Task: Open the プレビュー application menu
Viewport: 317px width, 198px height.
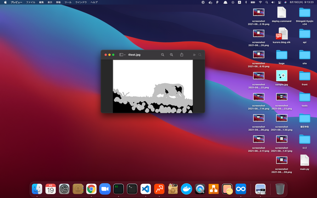Action: (x=17, y=2)
